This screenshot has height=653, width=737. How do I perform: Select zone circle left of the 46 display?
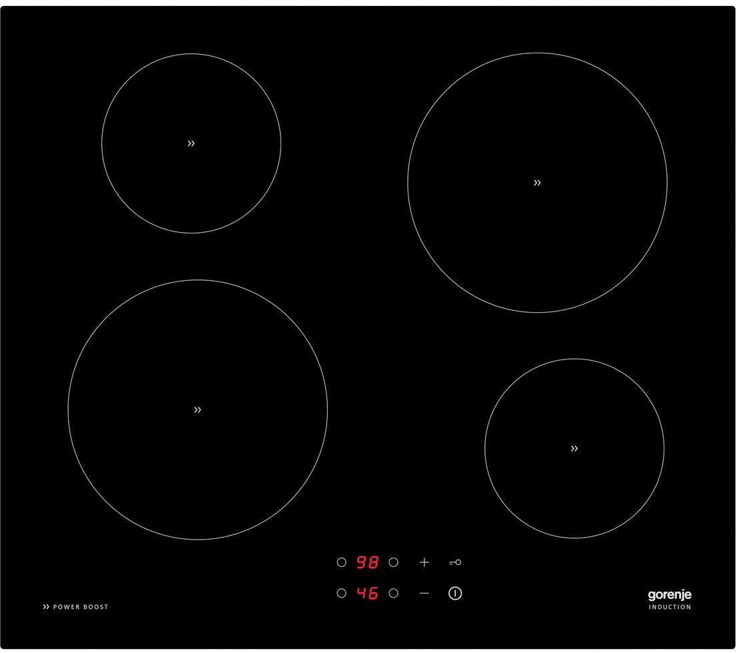click(342, 593)
